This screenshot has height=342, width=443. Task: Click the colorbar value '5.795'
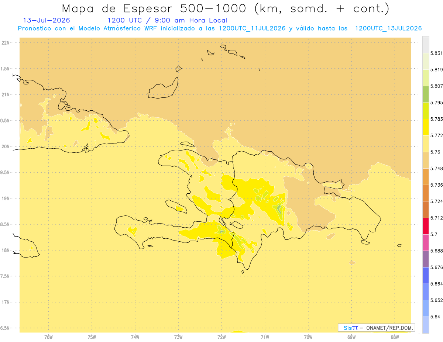point(437,103)
